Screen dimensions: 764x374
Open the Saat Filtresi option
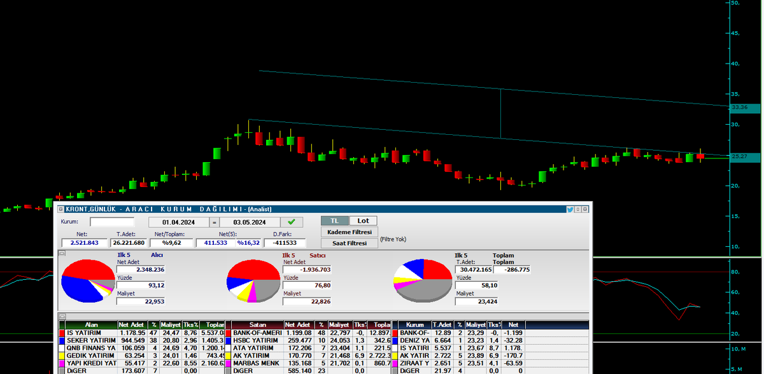[349, 243]
